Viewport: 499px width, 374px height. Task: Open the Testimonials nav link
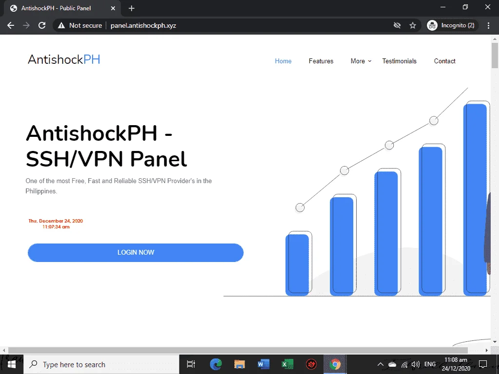click(x=400, y=61)
